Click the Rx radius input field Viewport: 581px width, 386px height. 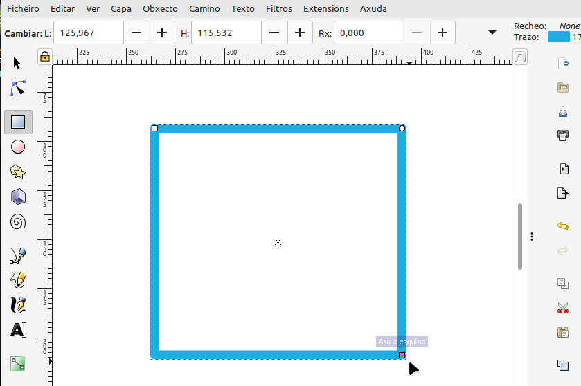coord(368,33)
